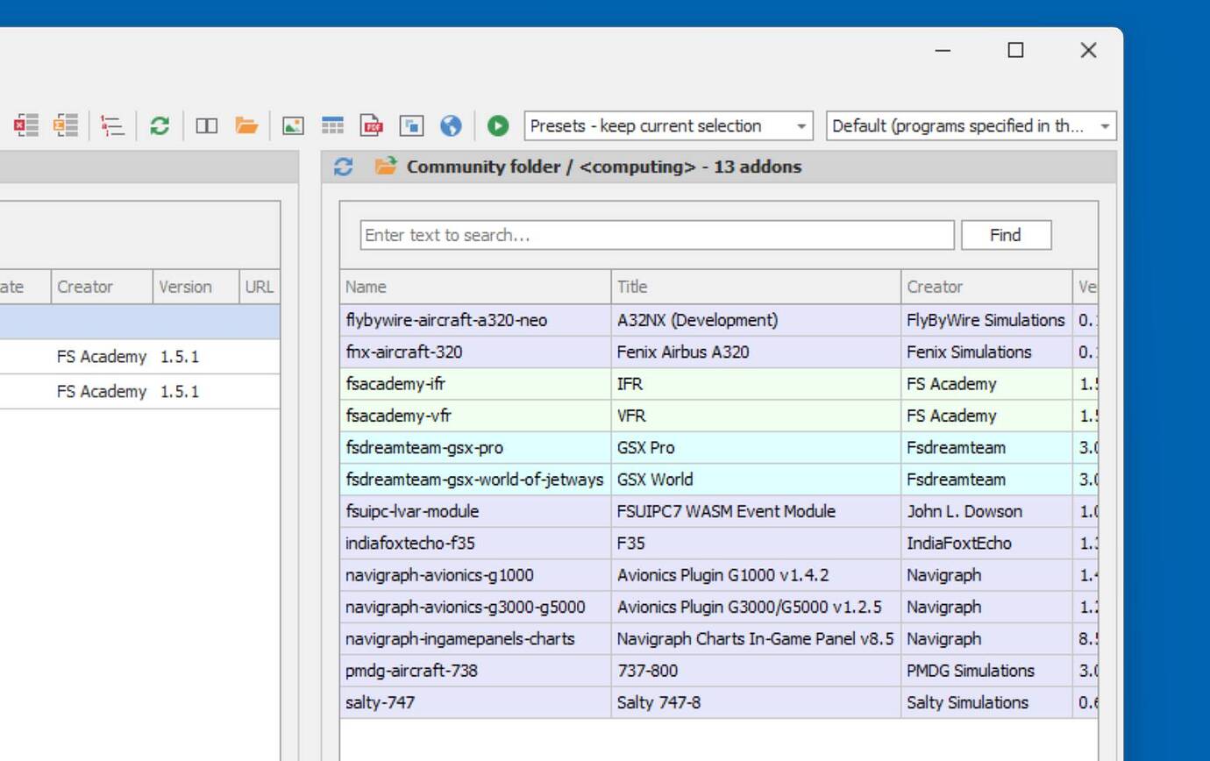
Task: Toggle the dual-pane view icon
Action: pyautogui.click(x=206, y=125)
